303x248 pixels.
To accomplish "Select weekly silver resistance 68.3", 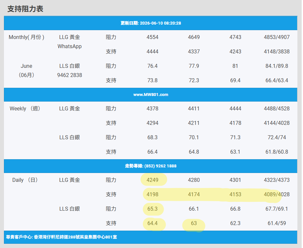I will (x=152, y=137).
